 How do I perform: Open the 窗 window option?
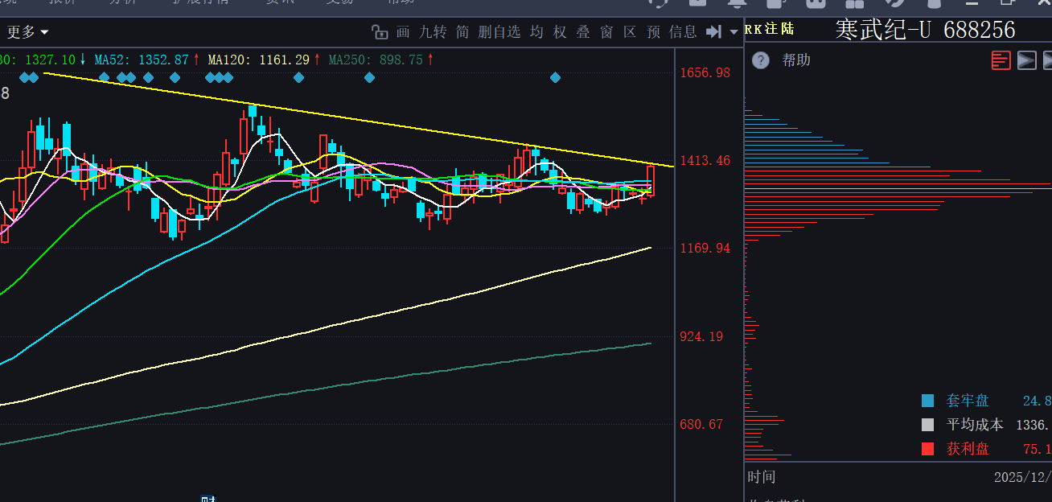(606, 32)
